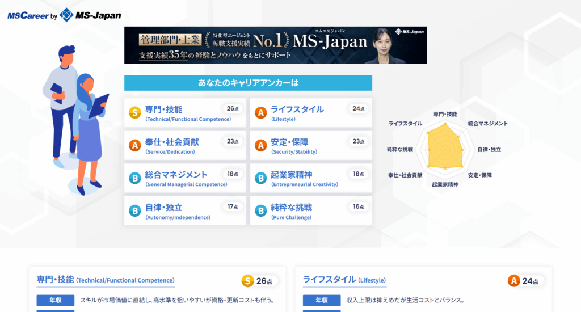Image resolution: width=581 pixels, height=312 pixels.
Task: Select the 奉仕・社会貢献 card title
Action: point(172,142)
